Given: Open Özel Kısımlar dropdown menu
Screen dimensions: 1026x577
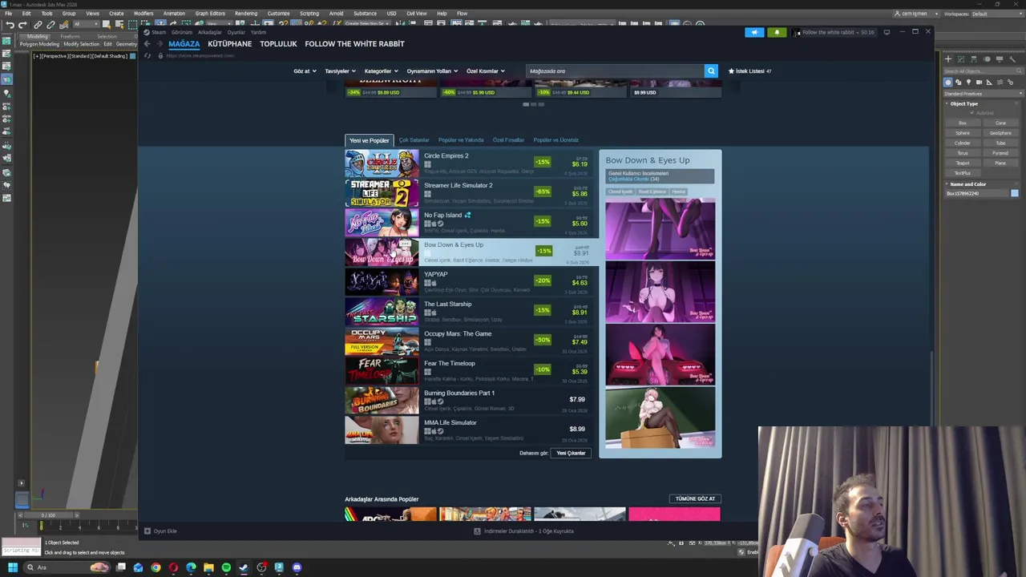Looking at the screenshot, I should pos(486,71).
